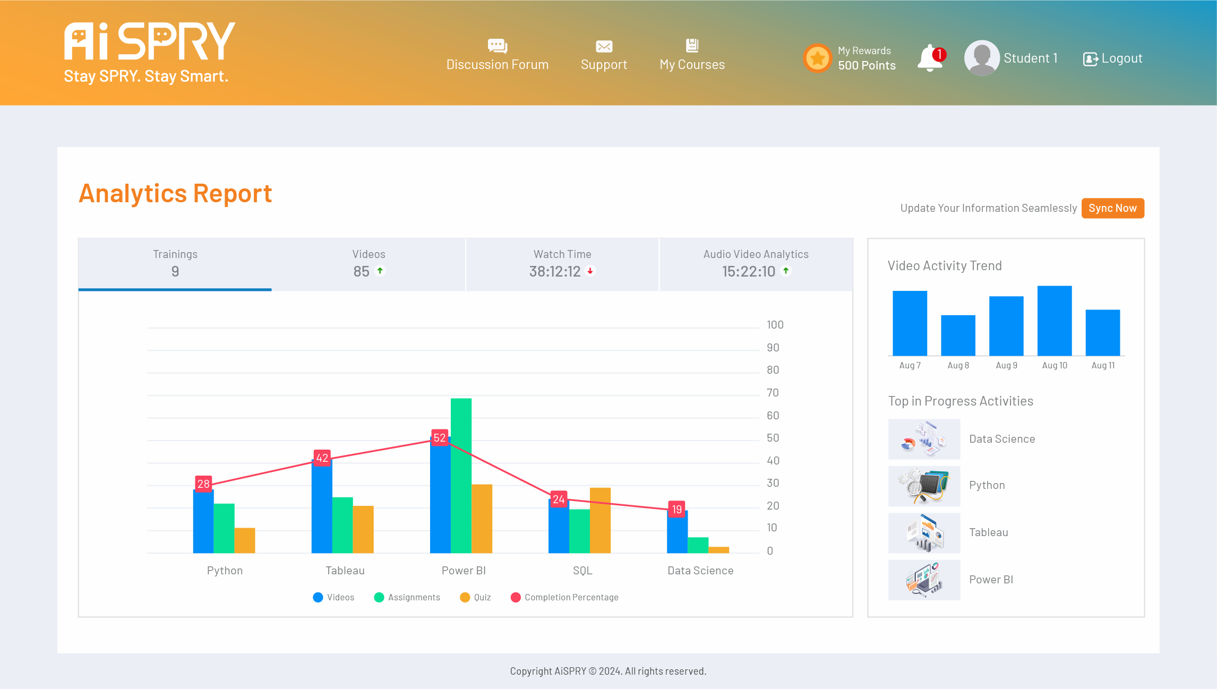The image size is (1217, 689).
Task: Click the My Rewards star badge
Action: coord(817,58)
